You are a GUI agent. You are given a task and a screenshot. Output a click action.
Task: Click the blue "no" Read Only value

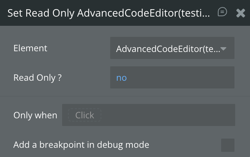click(121, 78)
